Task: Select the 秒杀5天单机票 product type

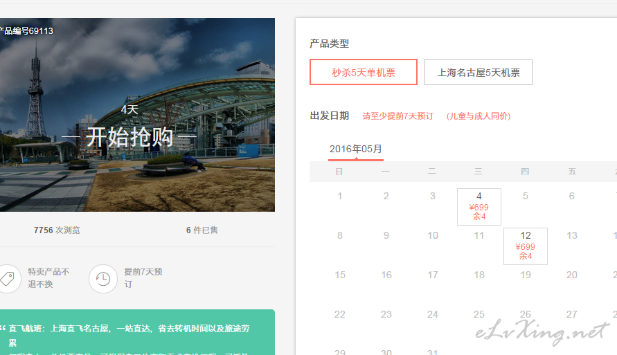Action: click(x=363, y=72)
